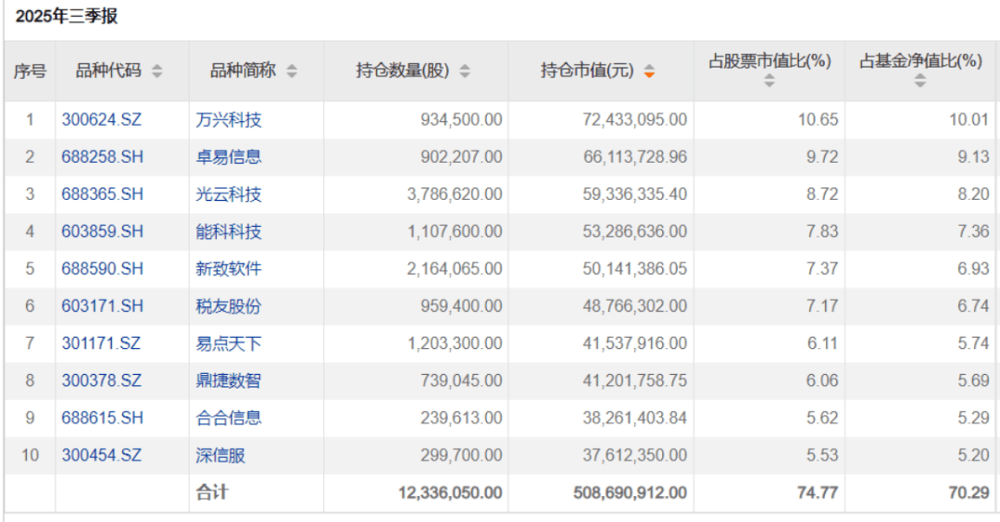Sort by 品种简称 column sort icon

pos(292,71)
